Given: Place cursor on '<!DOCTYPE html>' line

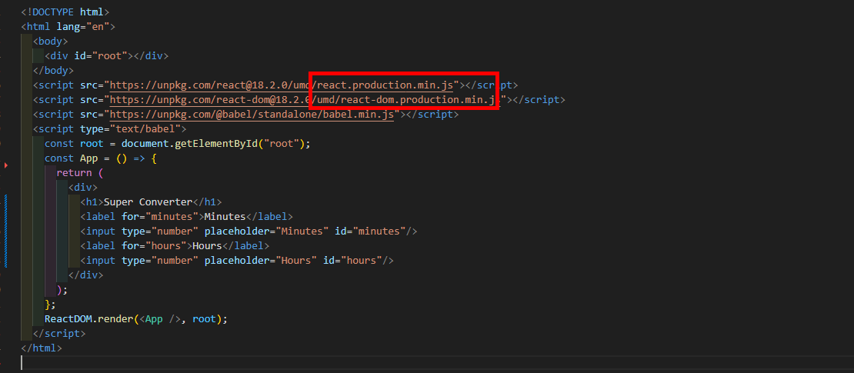Looking at the screenshot, I should click(x=65, y=12).
